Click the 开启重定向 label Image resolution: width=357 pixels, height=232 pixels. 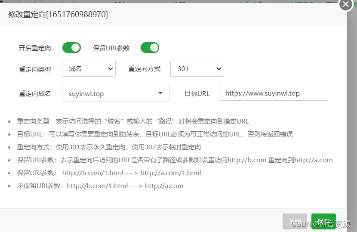point(35,48)
